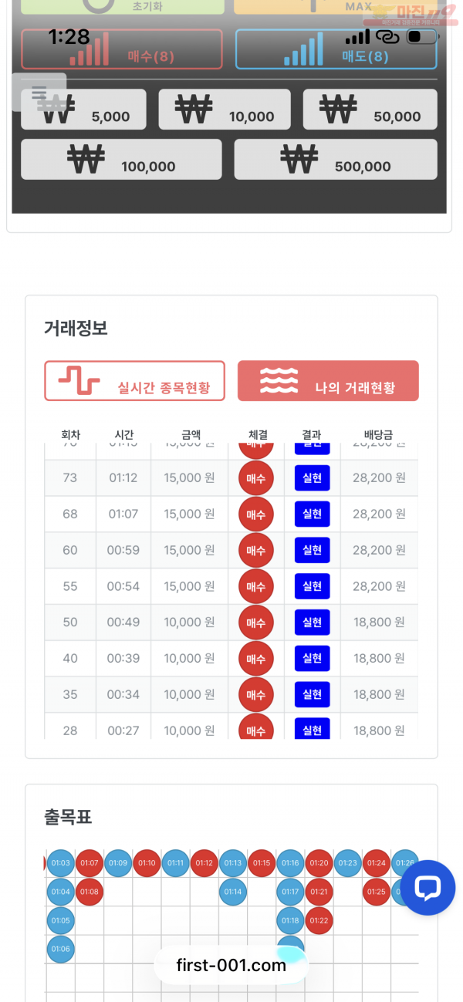Image resolution: width=463 pixels, height=1002 pixels.
Task: Select the red 01:07 circle in 출목표
Action: point(89,863)
